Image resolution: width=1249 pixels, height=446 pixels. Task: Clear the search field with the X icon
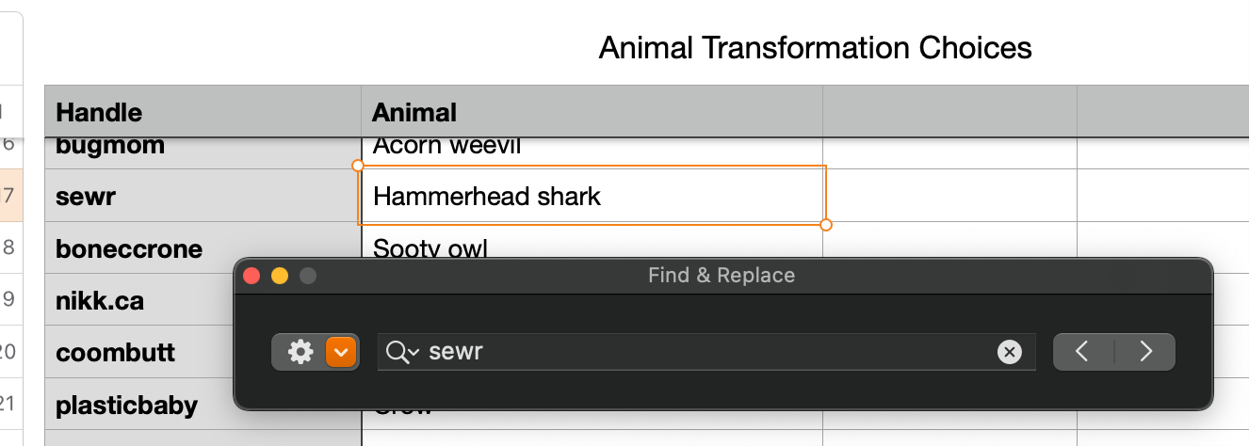click(1009, 352)
